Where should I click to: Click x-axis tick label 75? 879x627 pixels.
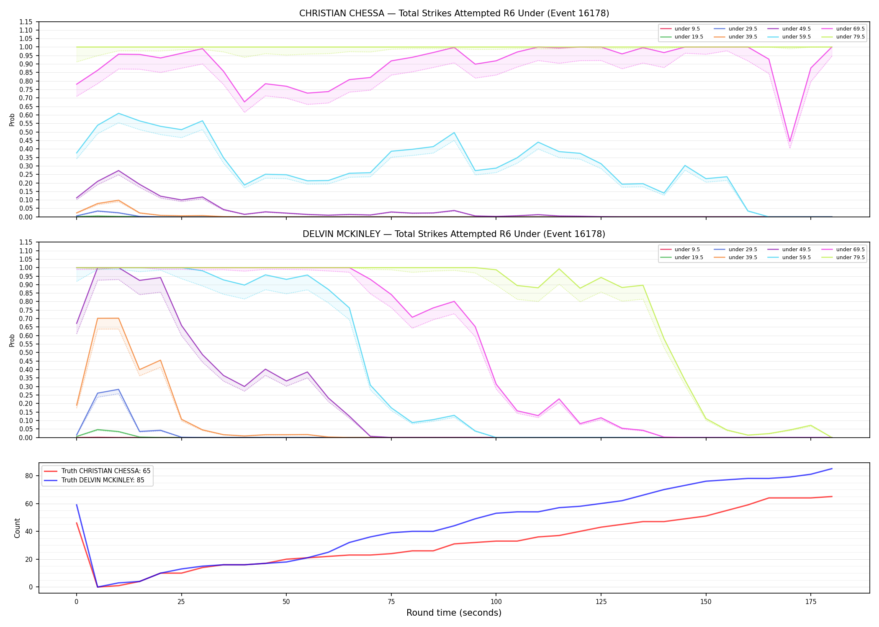pos(391,602)
